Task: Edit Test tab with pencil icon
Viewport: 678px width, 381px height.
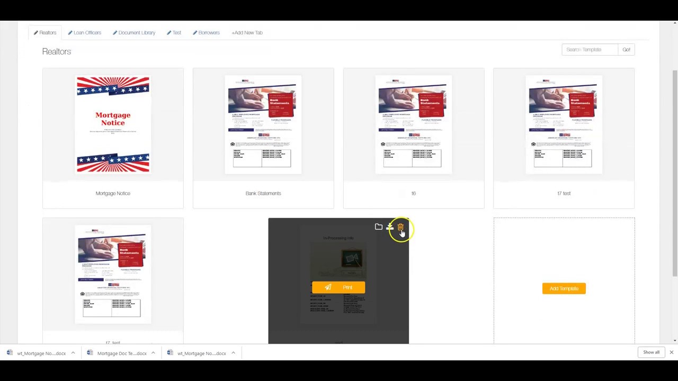Action: (x=169, y=33)
